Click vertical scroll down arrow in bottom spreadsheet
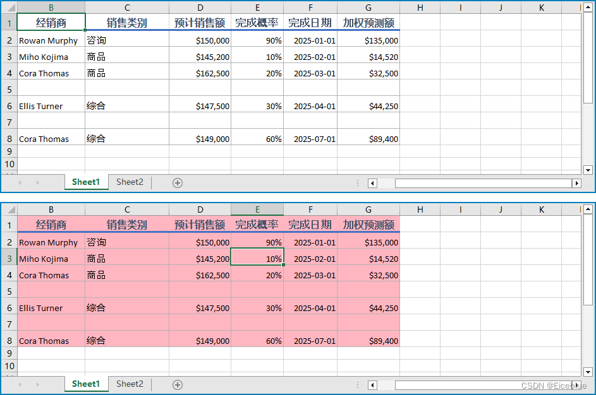Screen dimensions: 596x395 coord(588,372)
